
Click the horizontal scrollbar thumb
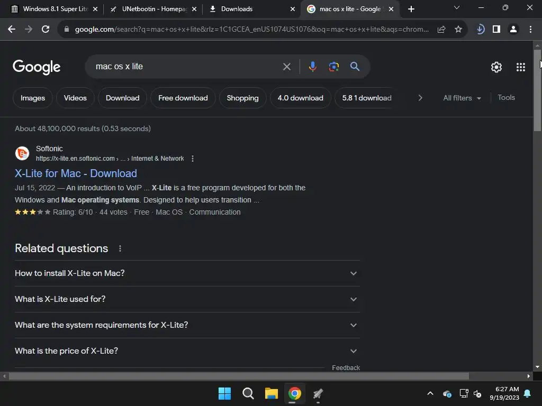point(239,376)
